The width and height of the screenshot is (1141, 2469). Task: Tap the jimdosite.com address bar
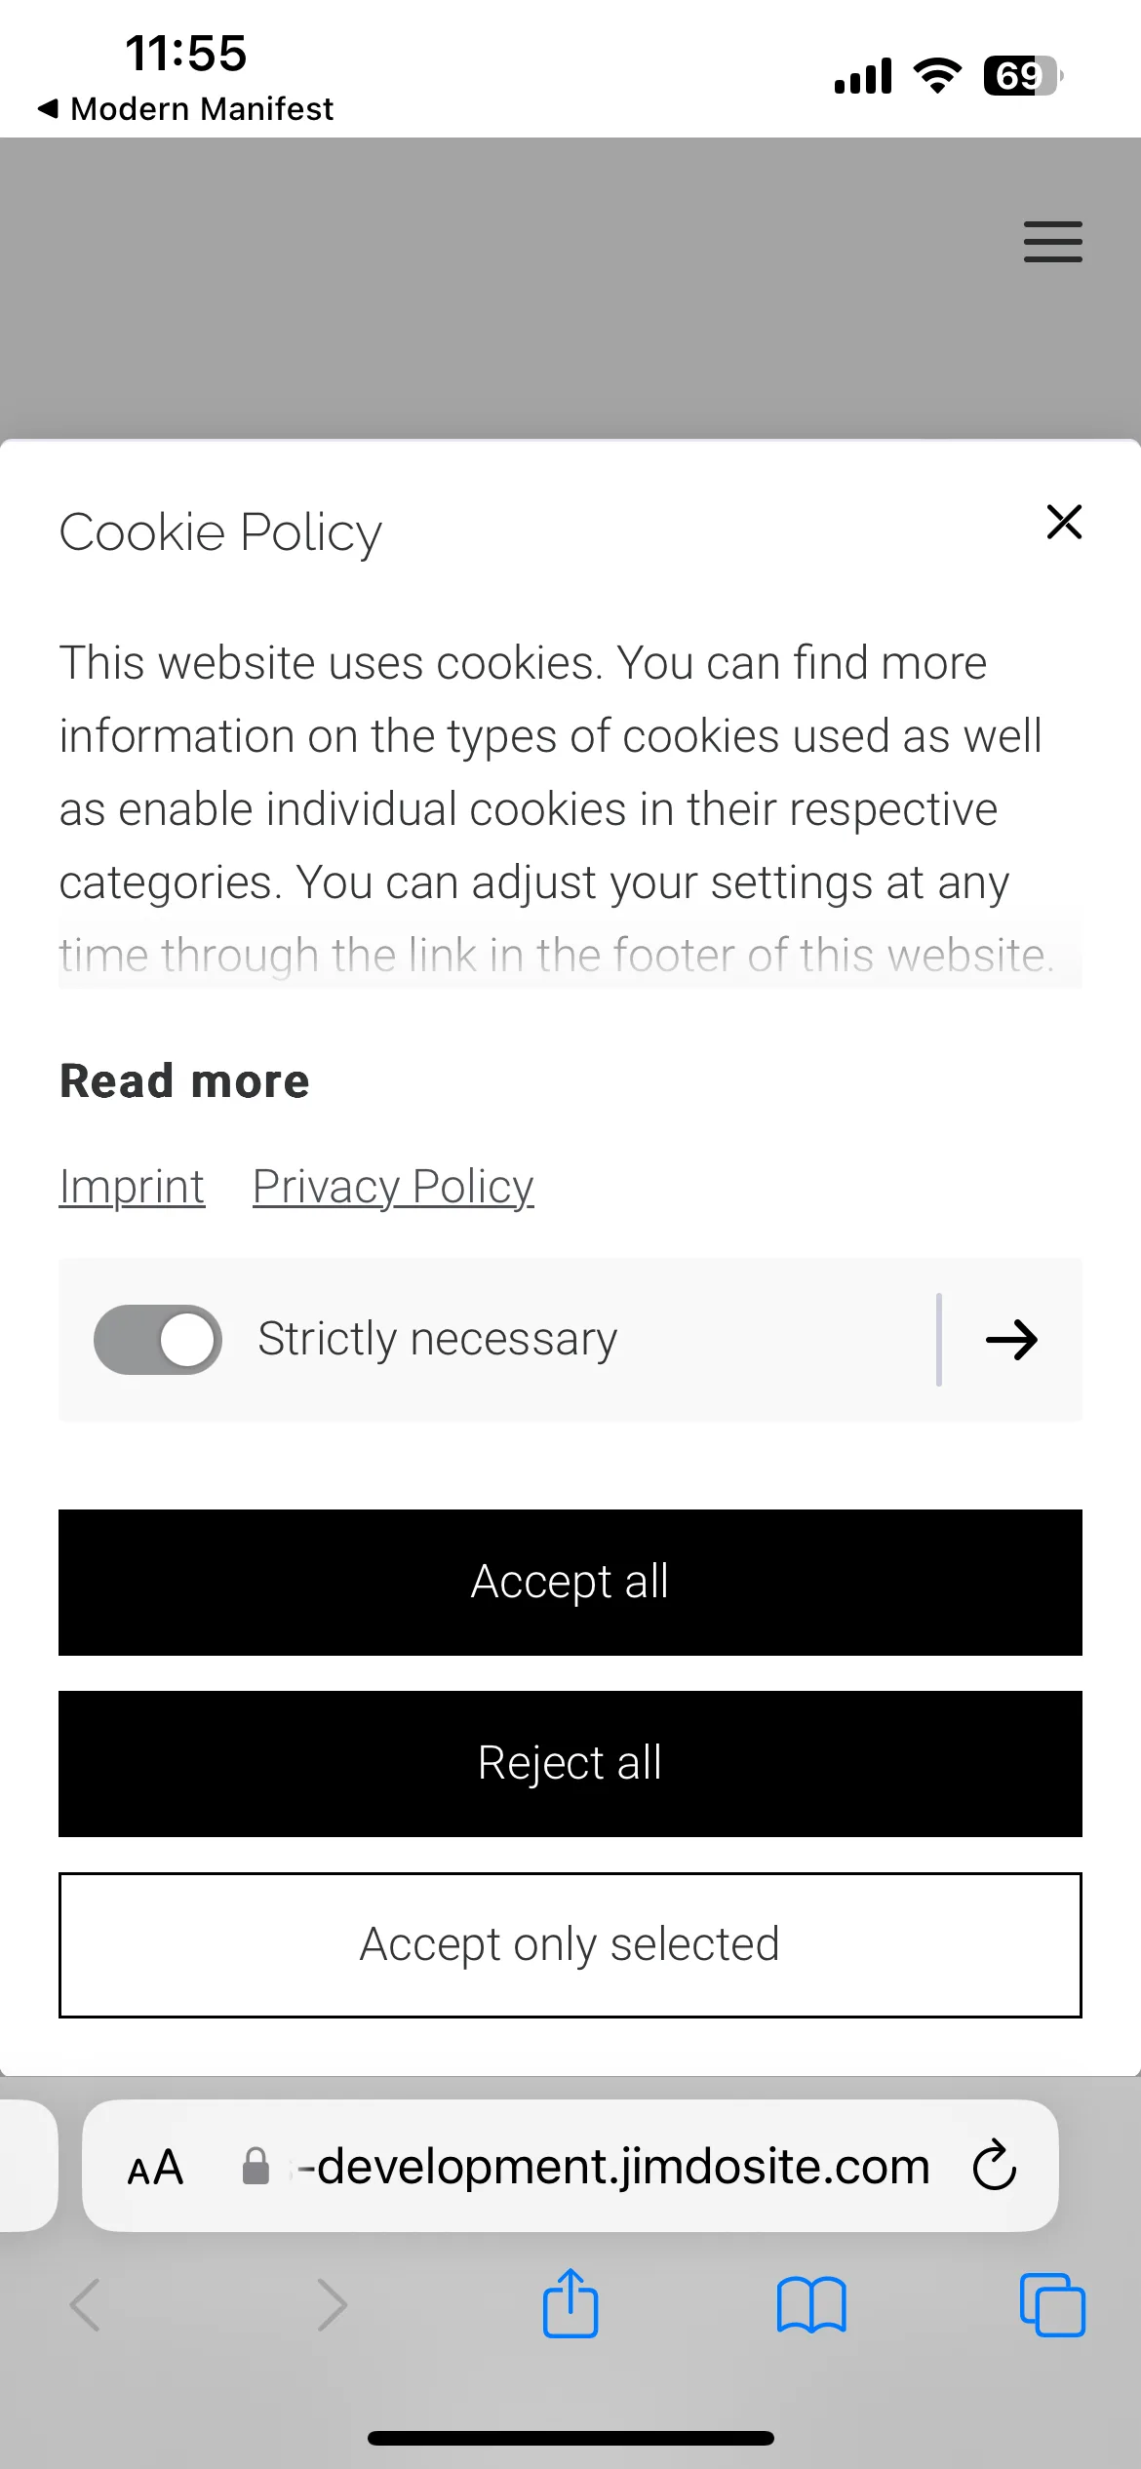tap(570, 2166)
